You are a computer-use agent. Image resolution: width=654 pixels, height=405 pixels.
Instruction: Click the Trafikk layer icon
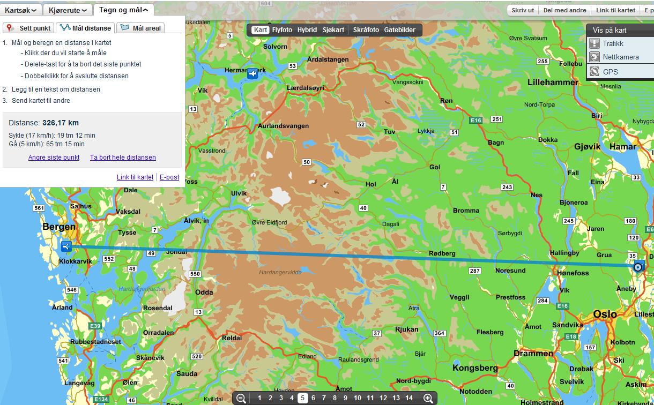(594, 44)
